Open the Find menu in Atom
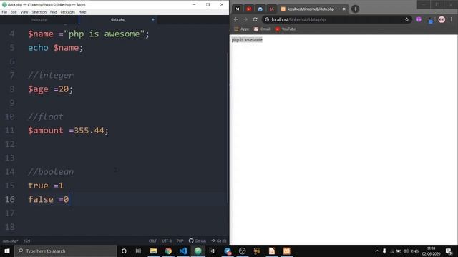 coord(54,12)
